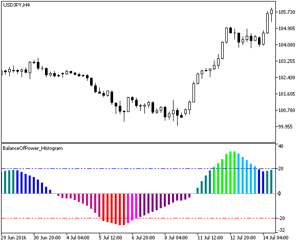302x243 pixels.
Task: Click the last candlestick near 105.730
Action: 272,12
